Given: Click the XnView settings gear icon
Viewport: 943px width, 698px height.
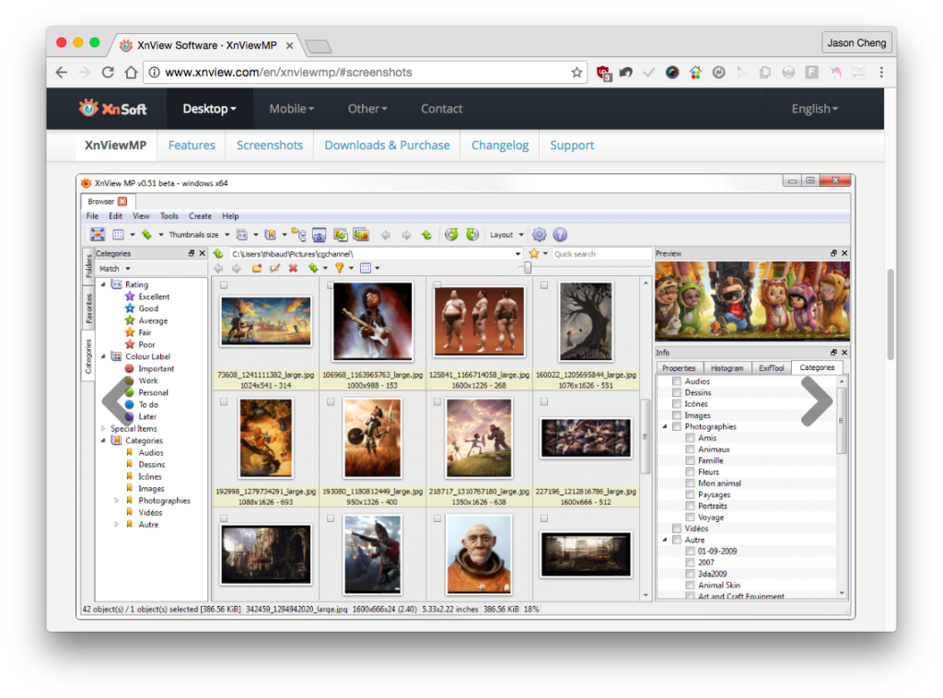Looking at the screenshot, I should point(539,235).
